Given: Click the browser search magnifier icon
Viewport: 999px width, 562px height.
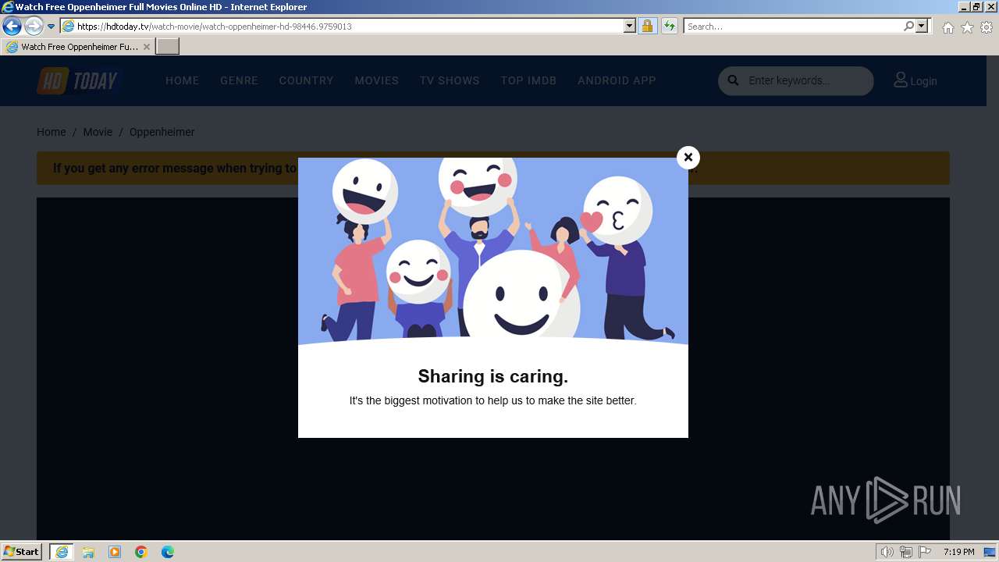Looking at the screenshot, I should pyautogui.click(x=908, y=26).
